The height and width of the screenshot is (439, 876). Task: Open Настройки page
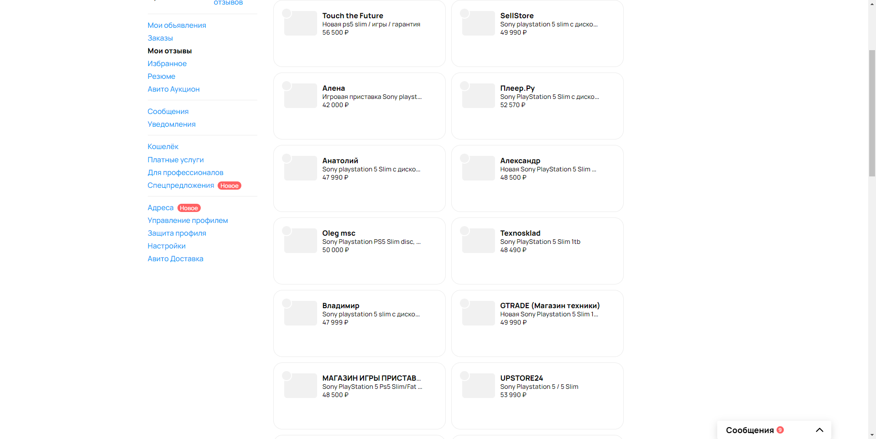click(167, 246)
